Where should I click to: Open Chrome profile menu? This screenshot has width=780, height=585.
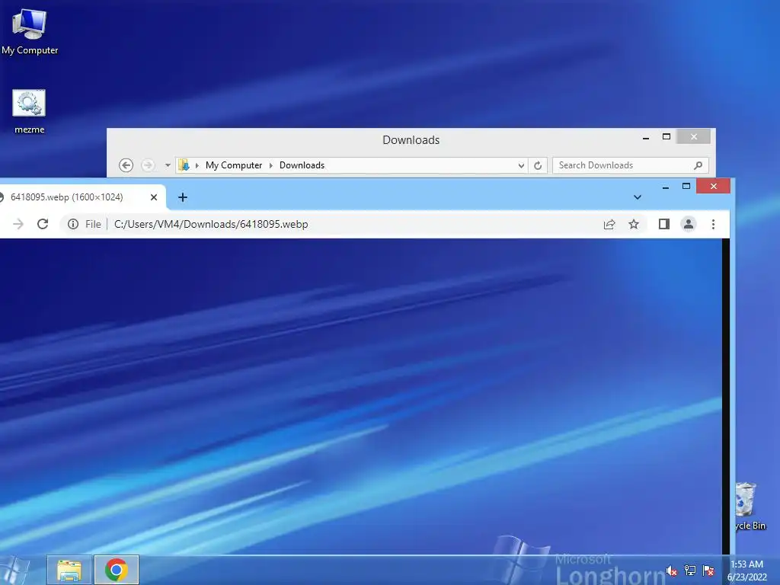689,225
